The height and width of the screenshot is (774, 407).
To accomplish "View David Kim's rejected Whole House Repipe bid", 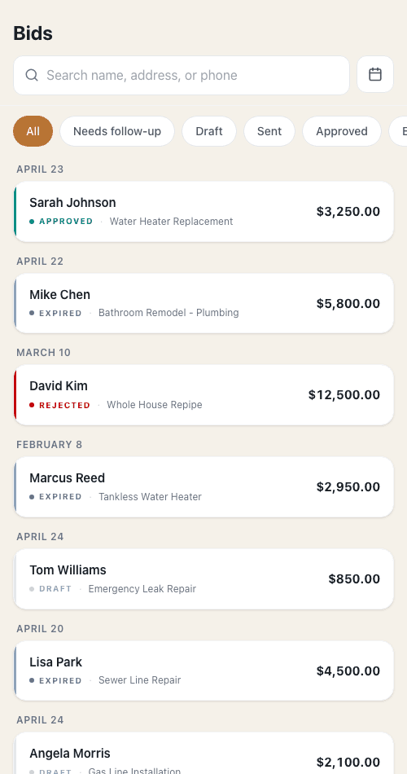I will click(203, 395).
